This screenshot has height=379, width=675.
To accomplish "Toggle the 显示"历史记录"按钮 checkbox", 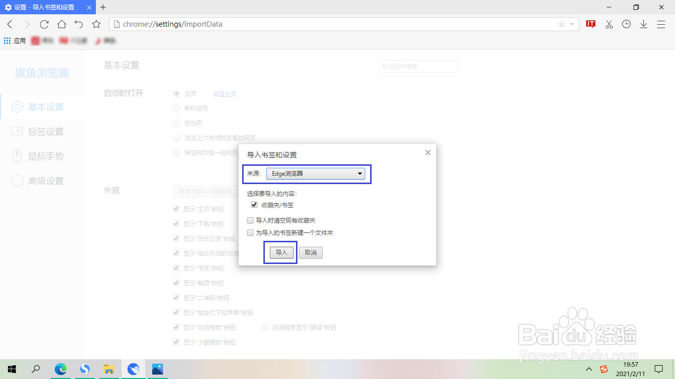I will point(176,238).
